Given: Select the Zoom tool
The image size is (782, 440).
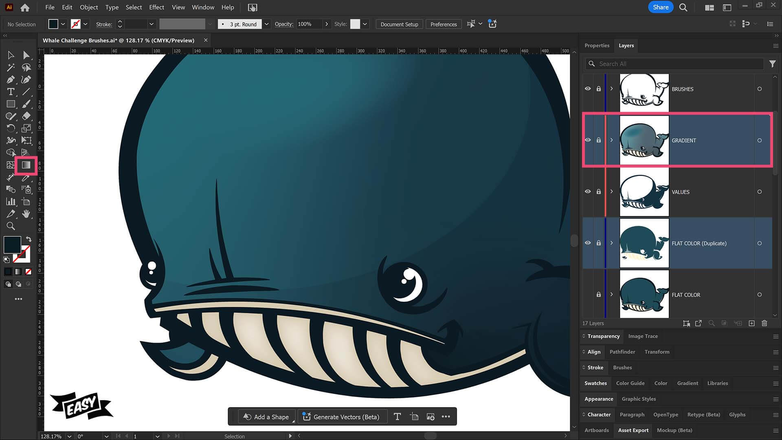Looking at the screenshot, I should tap(11, 226).
